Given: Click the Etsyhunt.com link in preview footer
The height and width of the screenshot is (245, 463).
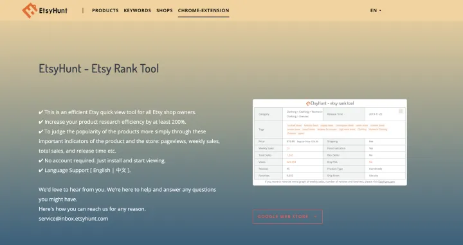Looking at the screenshot, I should pos(386,182).
